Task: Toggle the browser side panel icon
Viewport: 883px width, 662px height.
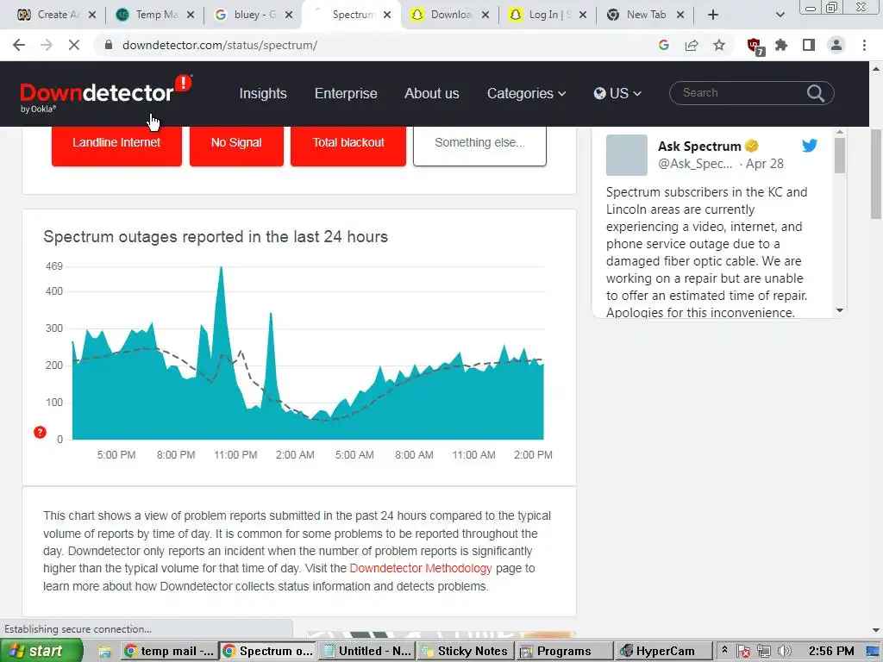Action: [809, 45]
